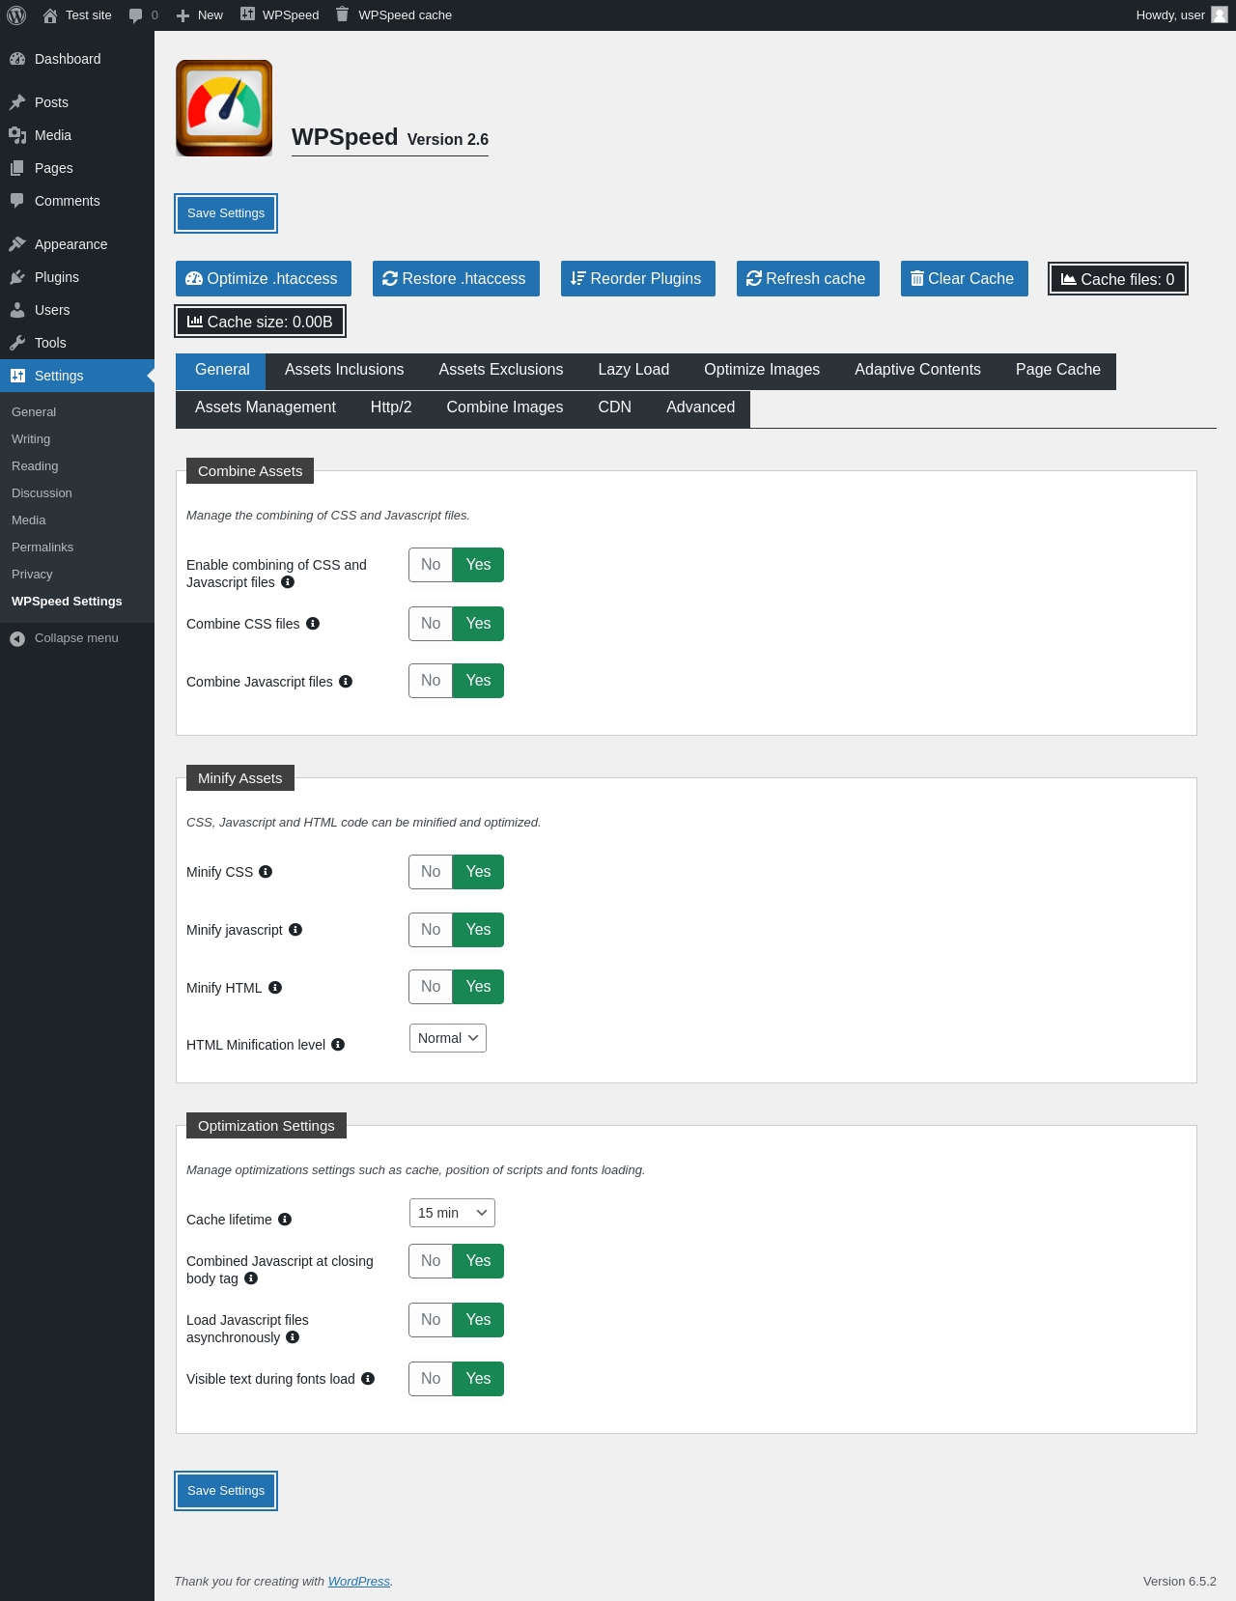Click the top Save Settings button
The height and width of the screenshot is (1601, 1236).
coord(226,213)
